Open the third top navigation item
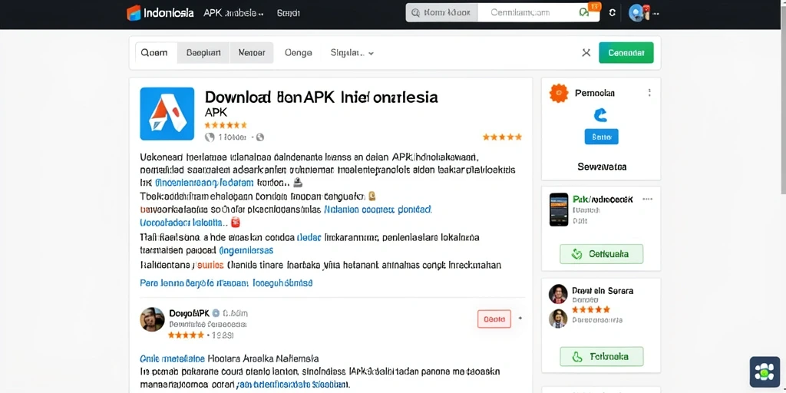The image size is (786, 393). point(289,13)
